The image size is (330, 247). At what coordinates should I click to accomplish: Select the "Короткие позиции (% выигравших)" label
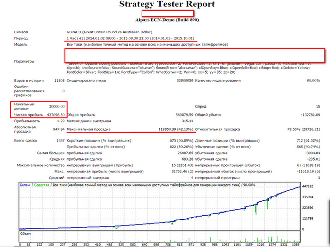(99, 141)
